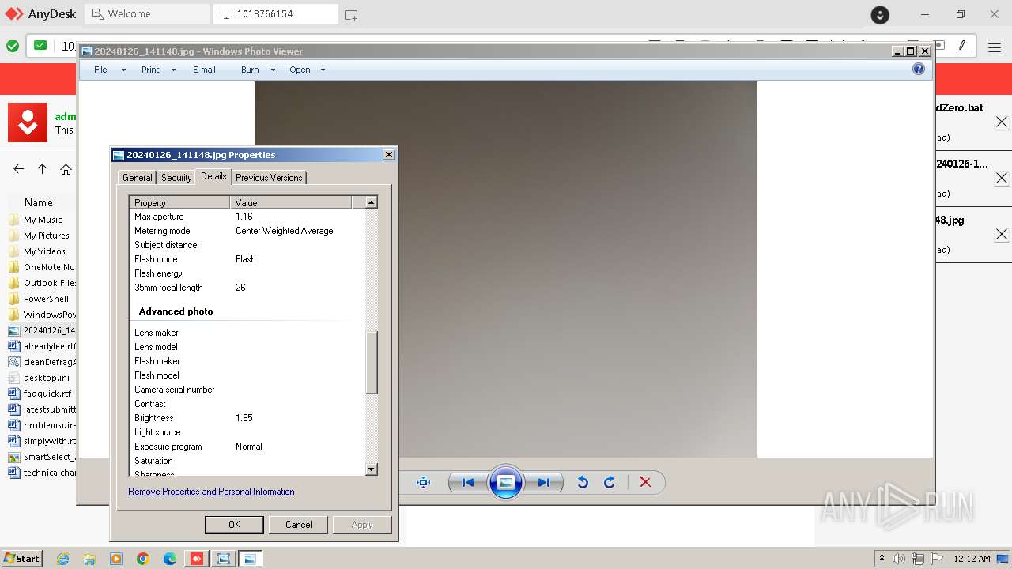
Task: Remove the dZero.bat transfer entry
Action: [x=1001, y=122]
